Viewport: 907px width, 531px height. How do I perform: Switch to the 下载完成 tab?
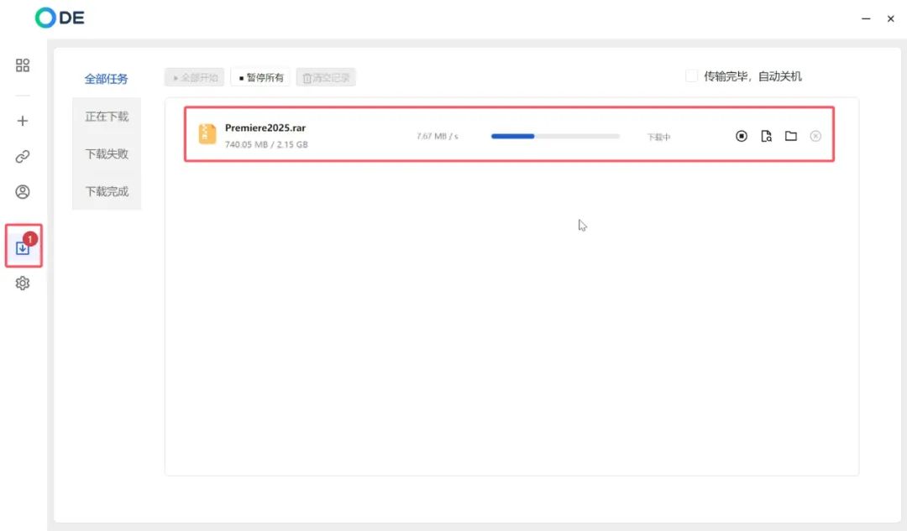click(x=107, y=191)
